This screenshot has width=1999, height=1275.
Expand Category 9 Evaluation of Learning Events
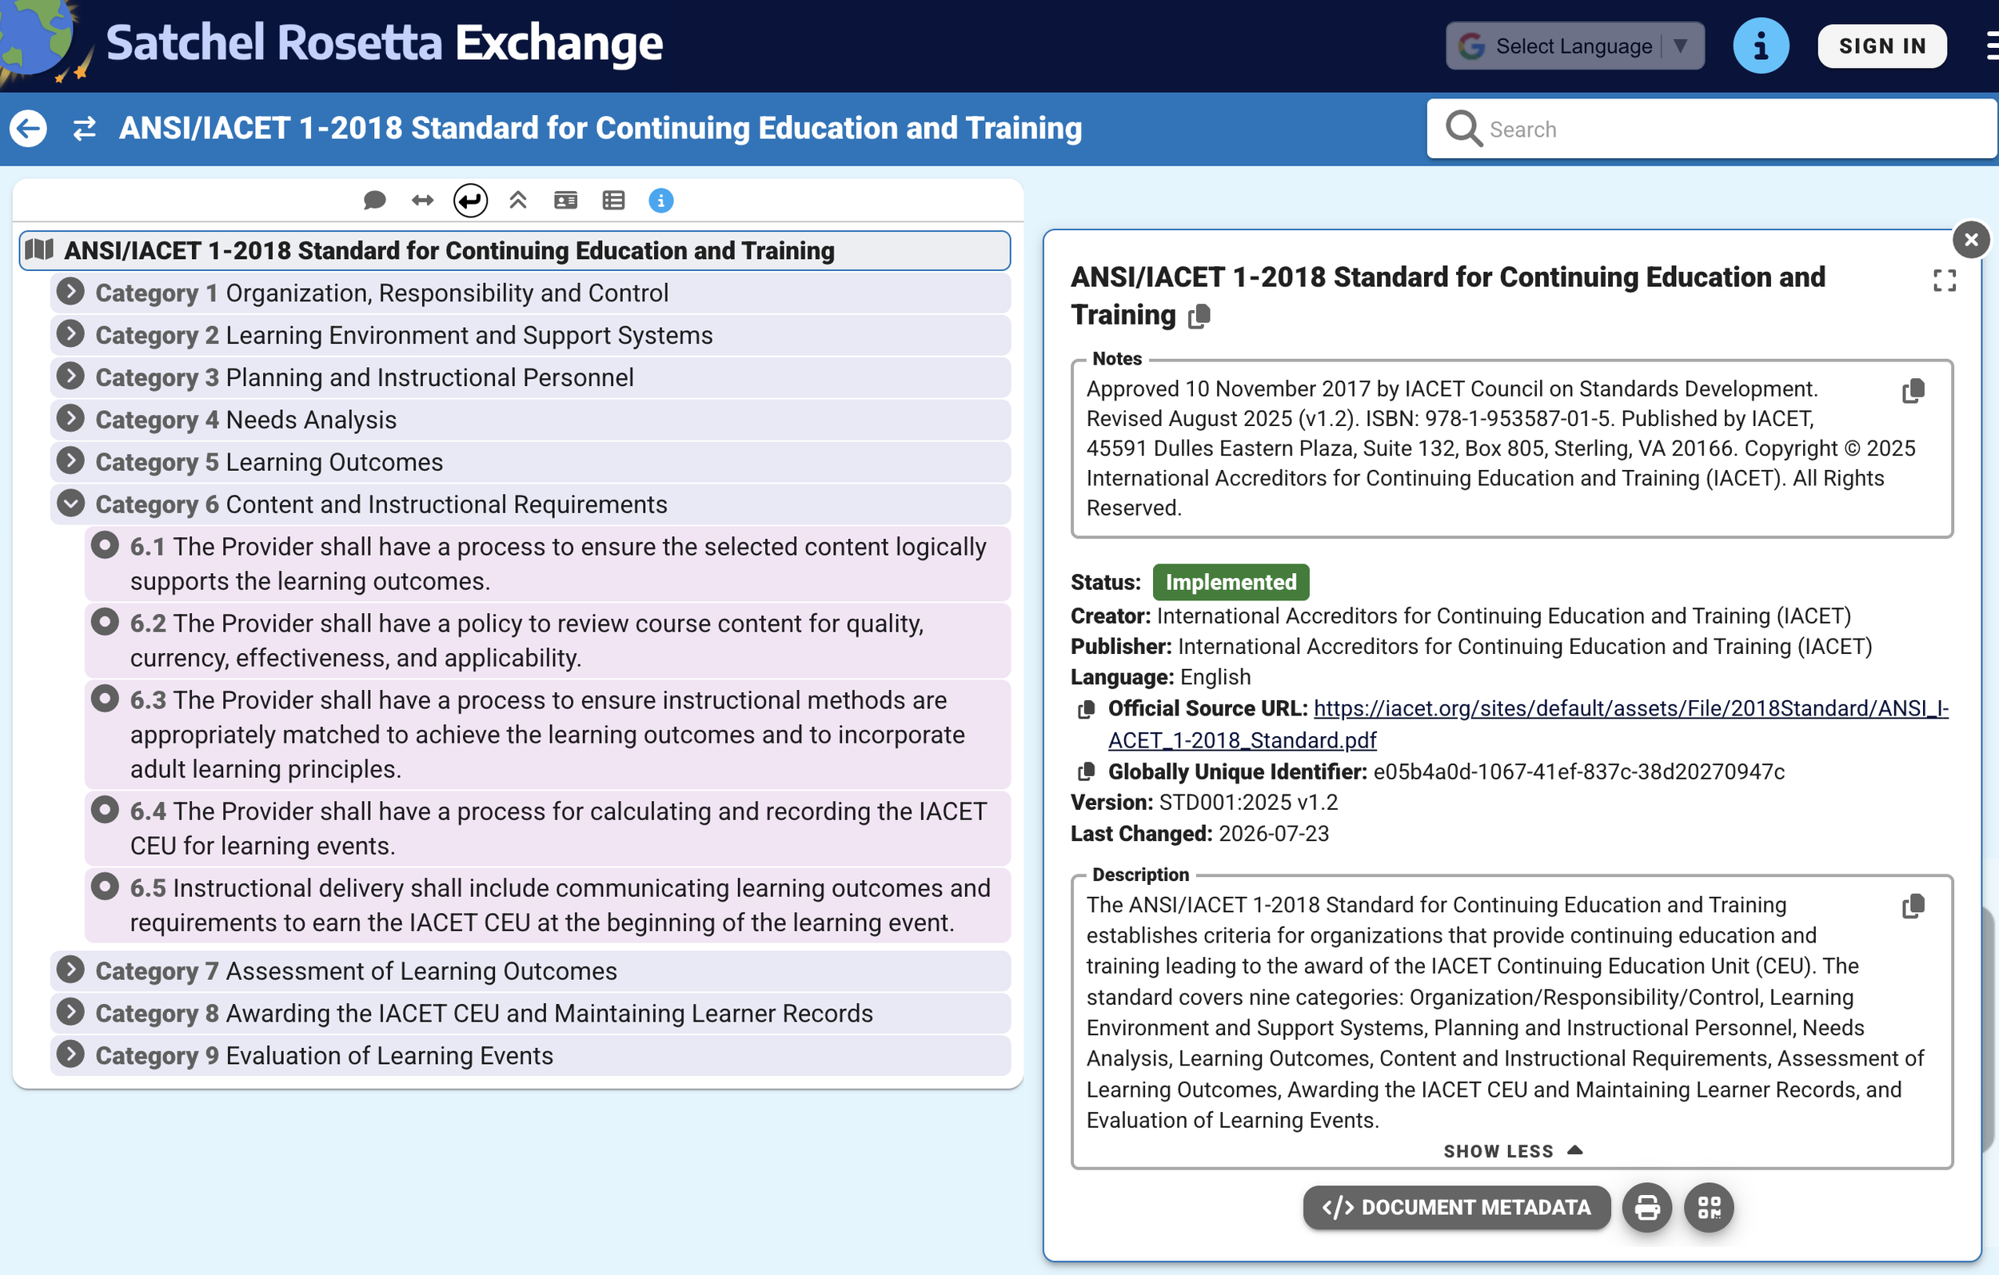point(70,1054)
